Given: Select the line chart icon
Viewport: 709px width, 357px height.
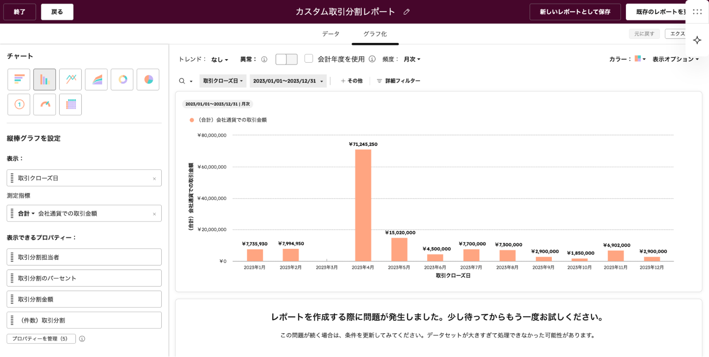Looking at the screenshot, I should 71,79.
